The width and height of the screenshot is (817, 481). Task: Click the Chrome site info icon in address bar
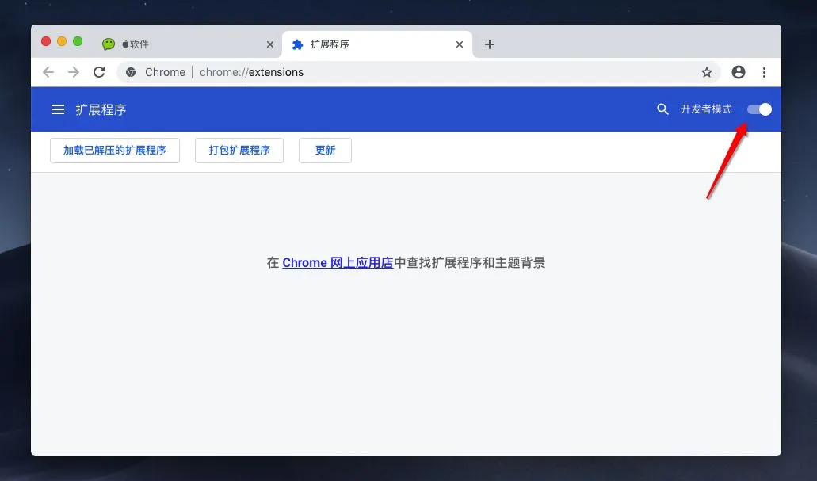[x=131, y=72]
